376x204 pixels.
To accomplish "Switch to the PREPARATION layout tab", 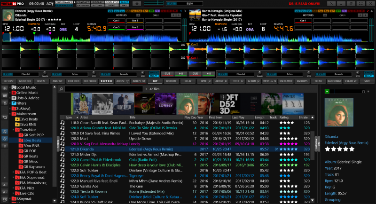I will click(x=64, y=5).
